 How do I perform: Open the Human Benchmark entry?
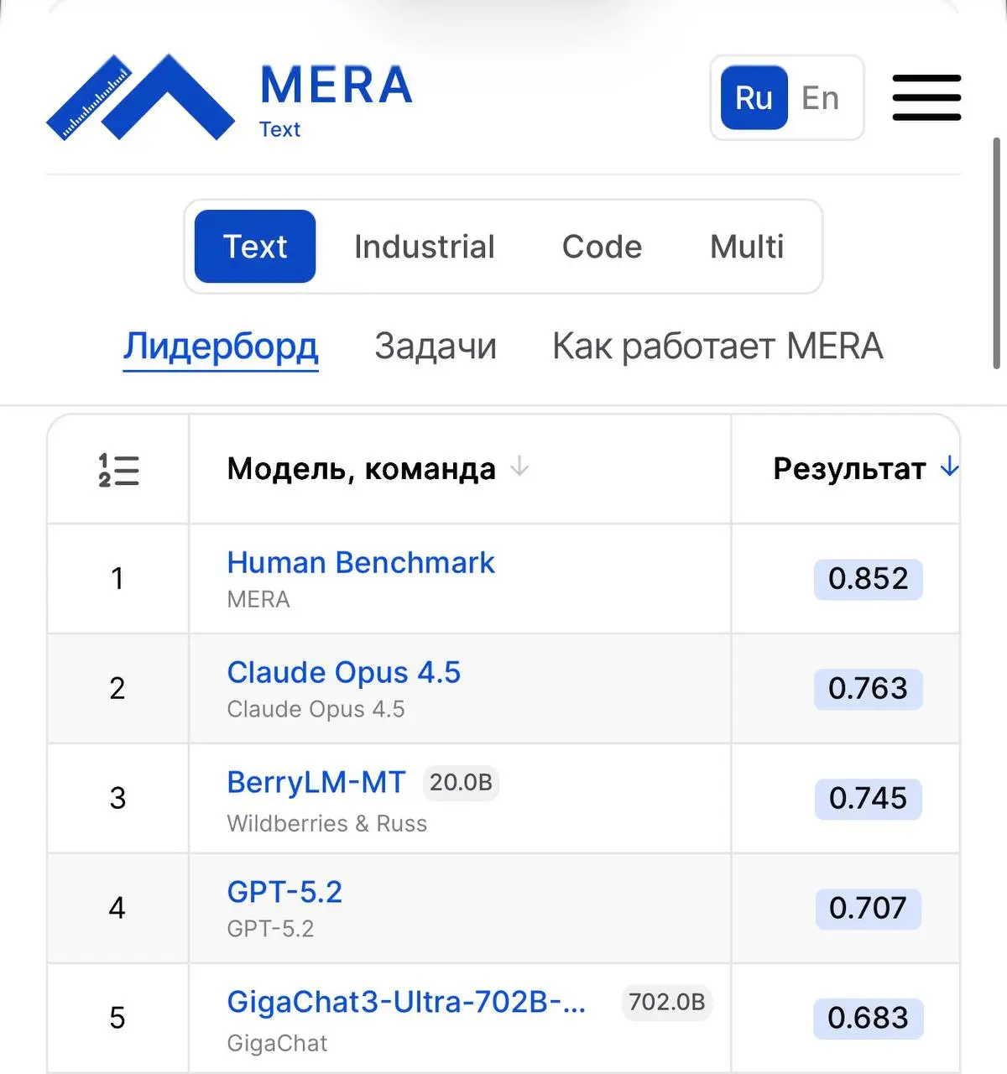pos(361,562)
